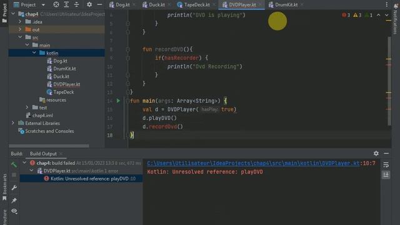
Task: Expand the out folder
Action: coord(20,29)
